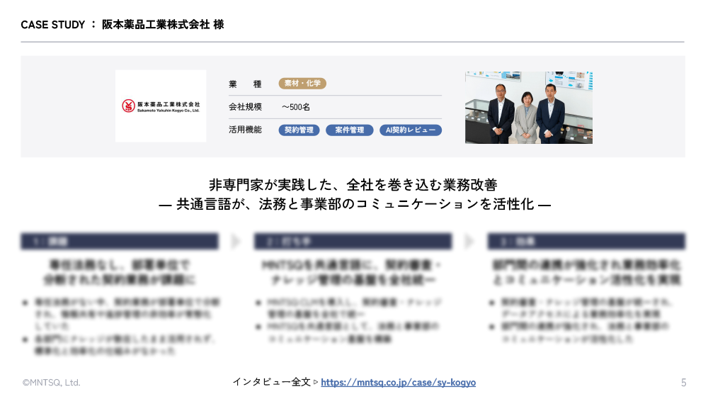708x399 pixels.
Task: Click the 契約管理 feature tag
Action: point(299,130)
